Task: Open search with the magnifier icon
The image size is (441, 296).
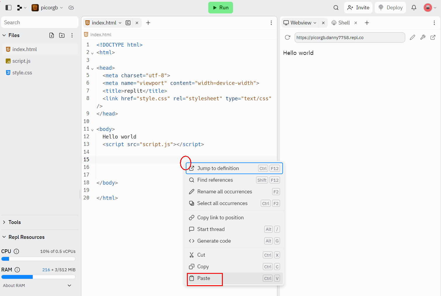Action: (x=336, y=8)
